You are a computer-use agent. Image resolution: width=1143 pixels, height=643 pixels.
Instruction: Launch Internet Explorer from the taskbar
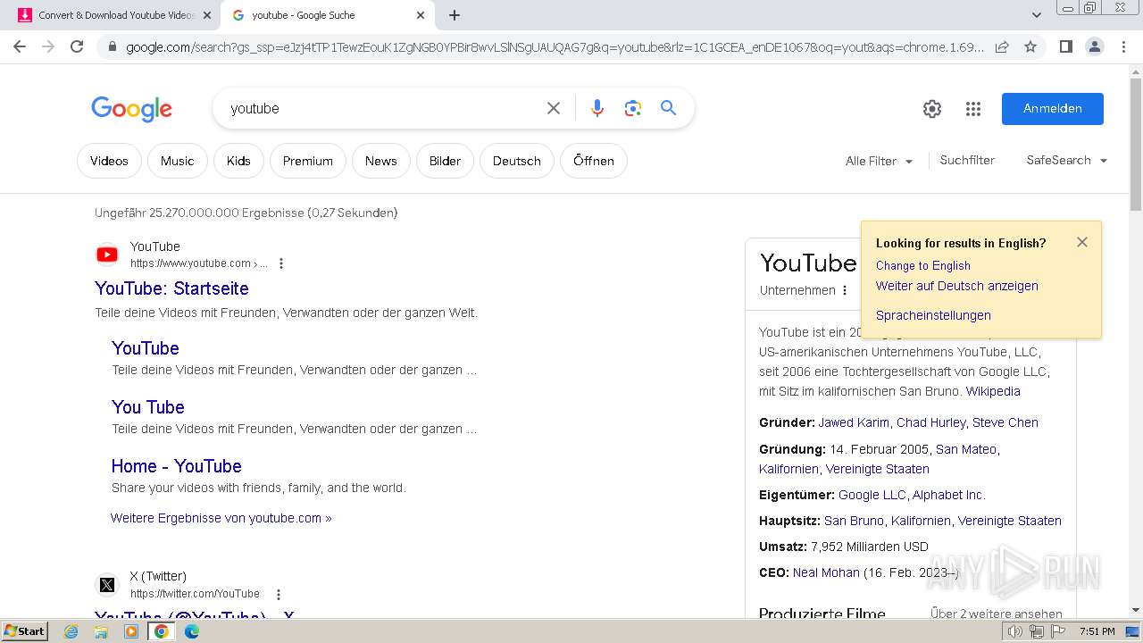click(x=71, y=631)
